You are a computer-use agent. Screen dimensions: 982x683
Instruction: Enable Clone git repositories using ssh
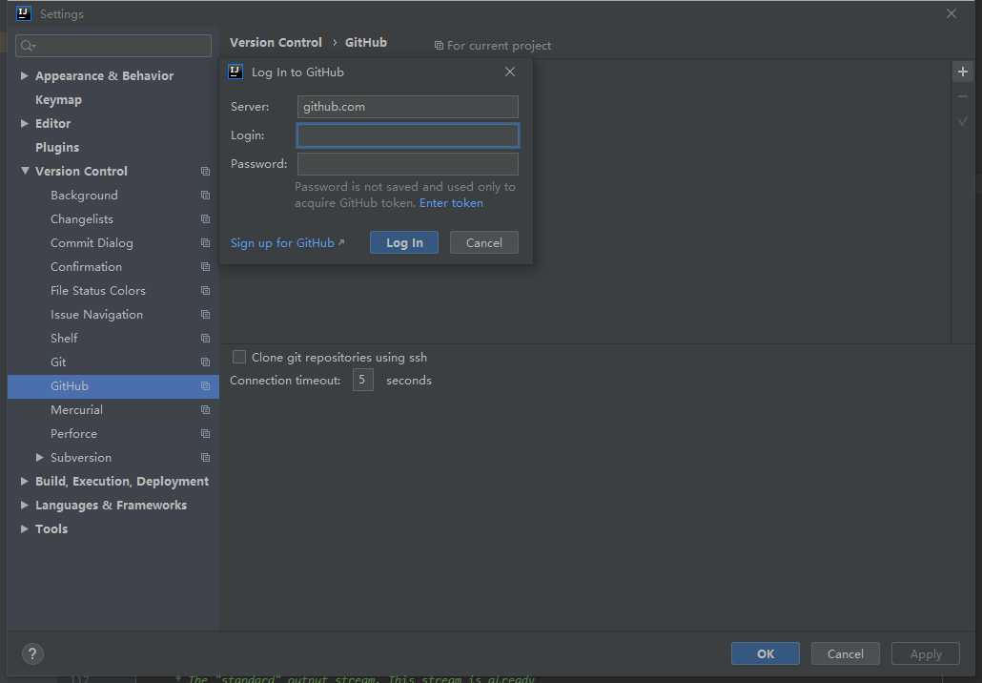(238, 357)
